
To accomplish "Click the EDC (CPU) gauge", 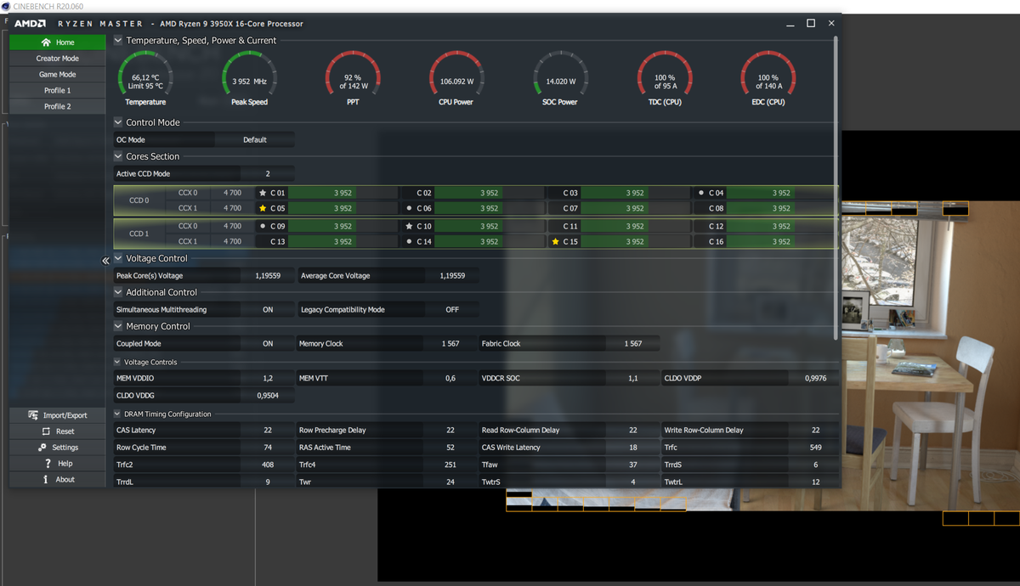I will click(x=768, y=78).
